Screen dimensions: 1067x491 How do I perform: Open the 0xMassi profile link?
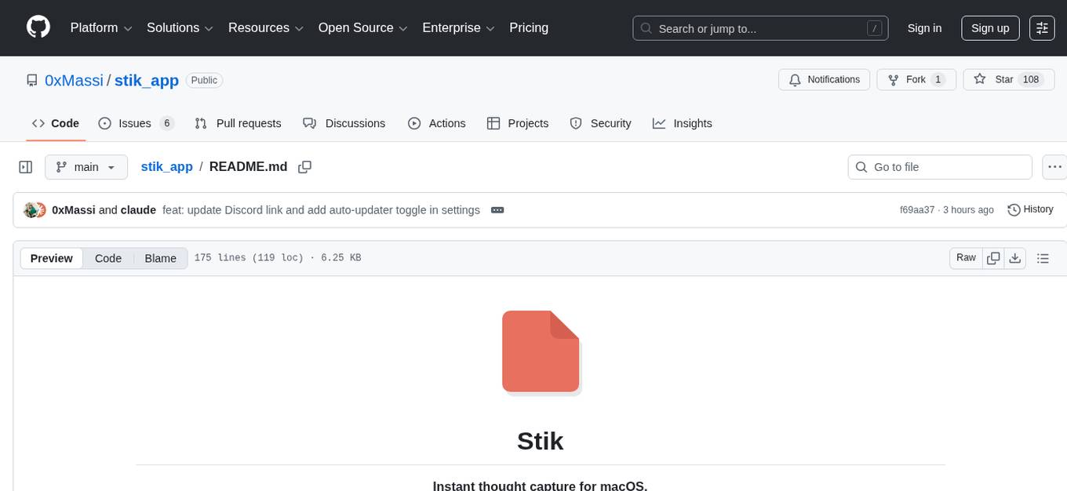coord(73,80)
